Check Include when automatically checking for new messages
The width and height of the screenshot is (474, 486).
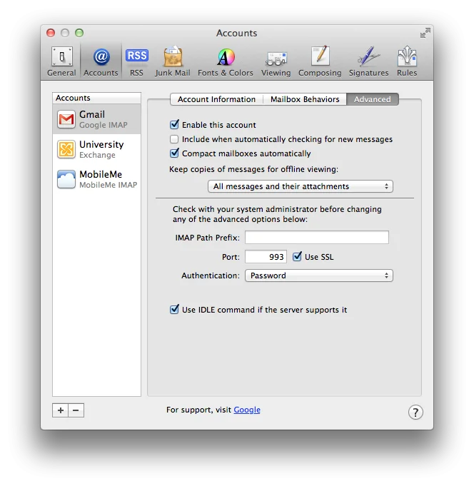click(x=174, y=139)
